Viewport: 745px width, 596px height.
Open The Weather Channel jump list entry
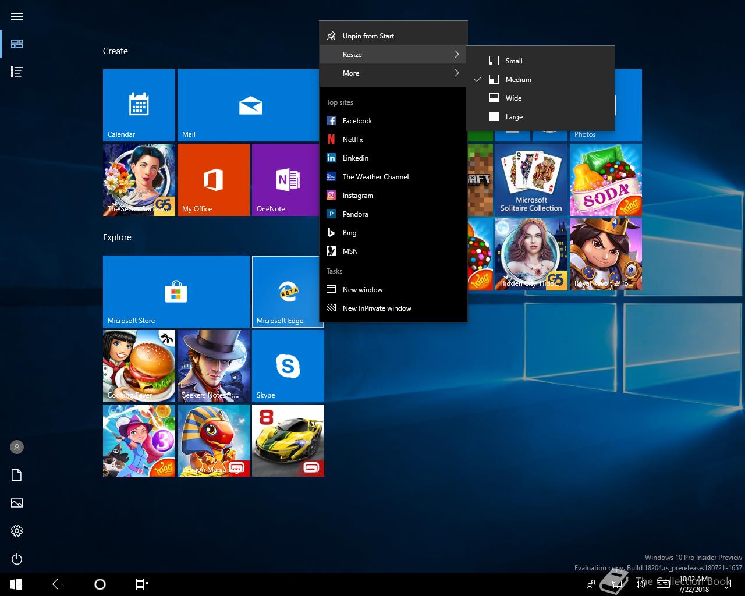(x=393, y=177)
